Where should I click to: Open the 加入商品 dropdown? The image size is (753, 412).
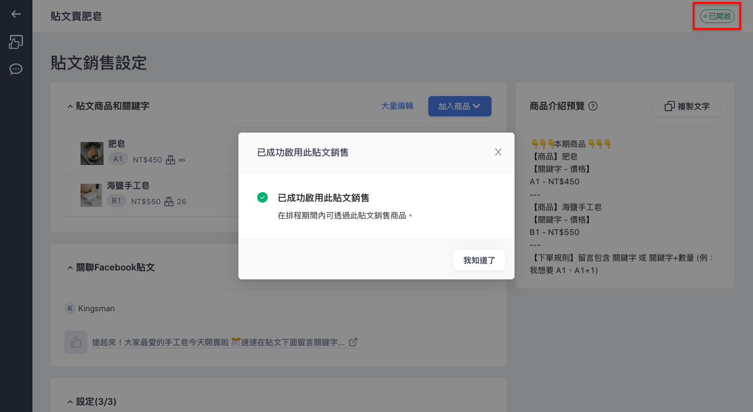pyautogui.click(x=460, y=106)
